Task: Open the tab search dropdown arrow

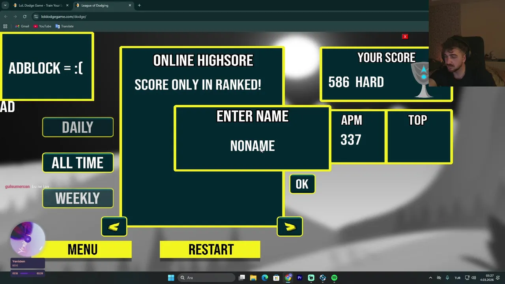Action: tap(5, 6)
